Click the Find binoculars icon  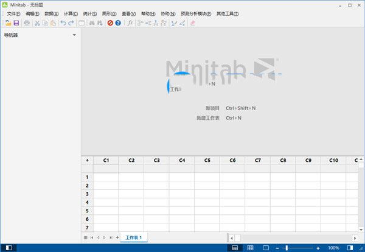(92, 23)
